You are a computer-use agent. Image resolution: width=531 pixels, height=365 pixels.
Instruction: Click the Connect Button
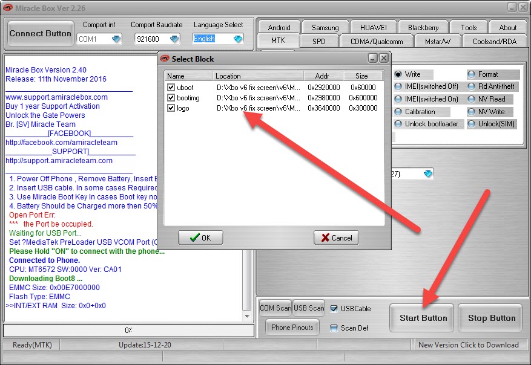click(41, 33)
